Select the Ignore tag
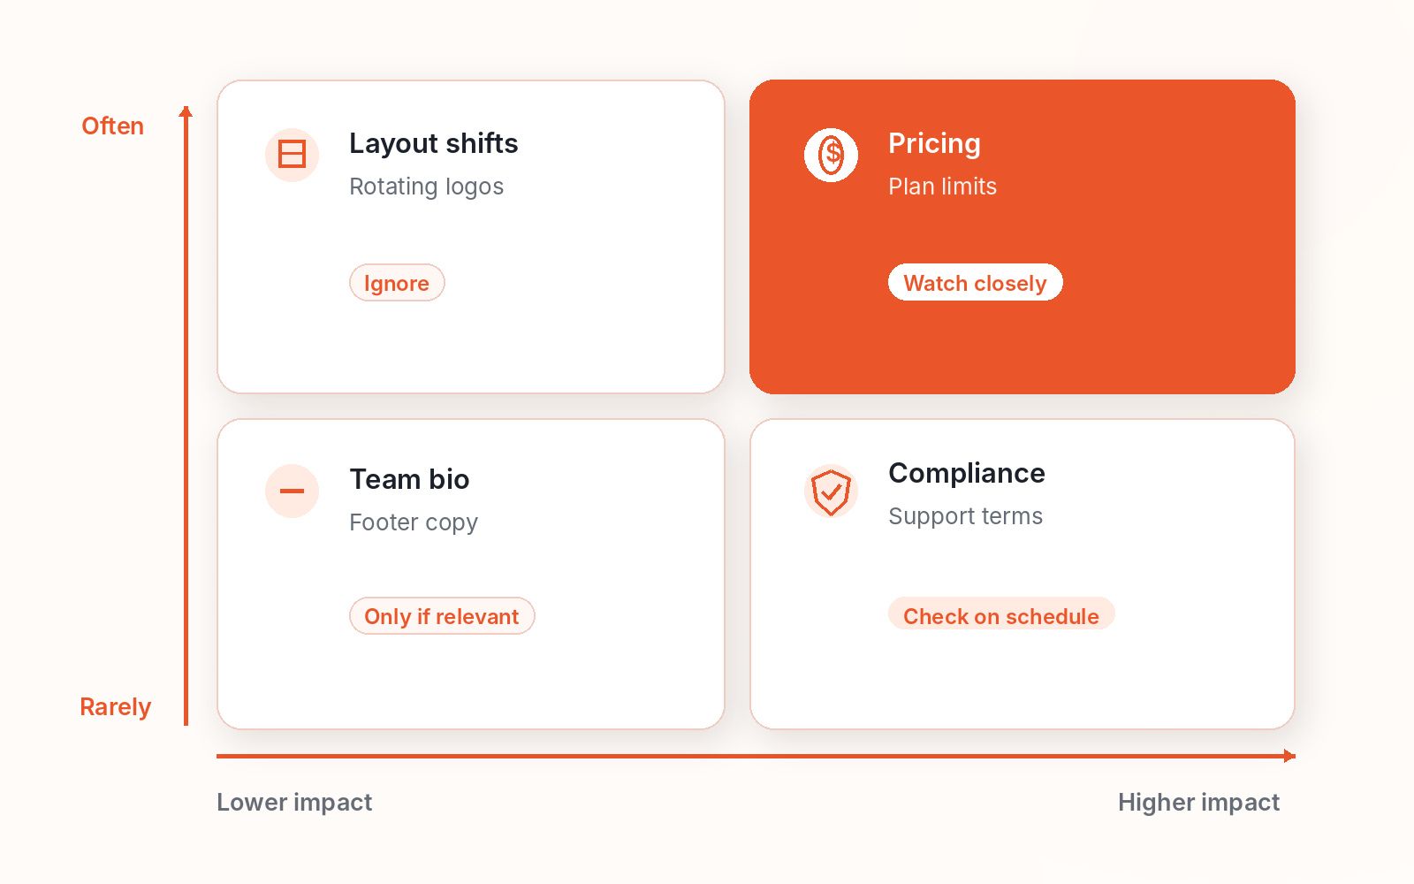This screenshot has width=1414, height=884. tap(397, 283)
